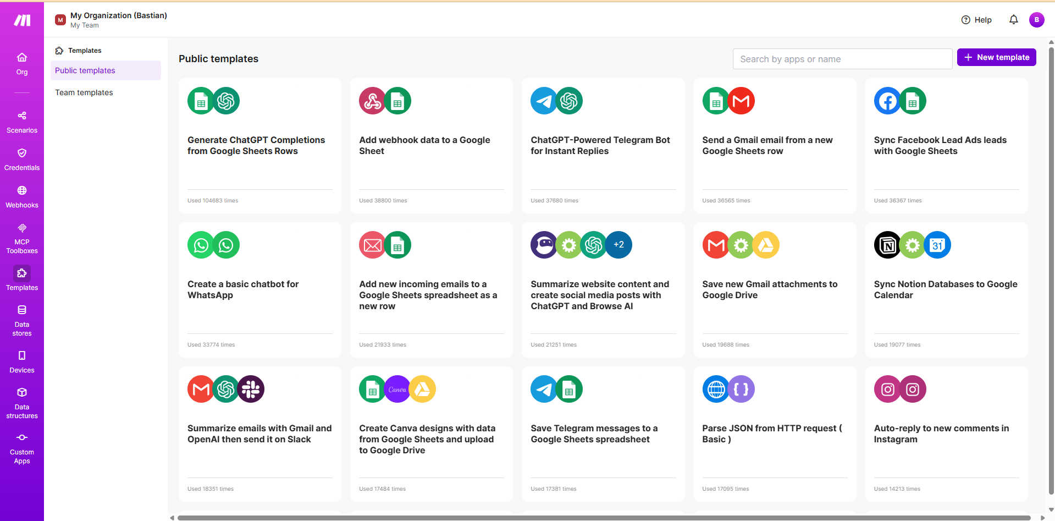Open Custom Apps in sidebar
This screenshot has width=1055, height=521.
click(22, 448)
